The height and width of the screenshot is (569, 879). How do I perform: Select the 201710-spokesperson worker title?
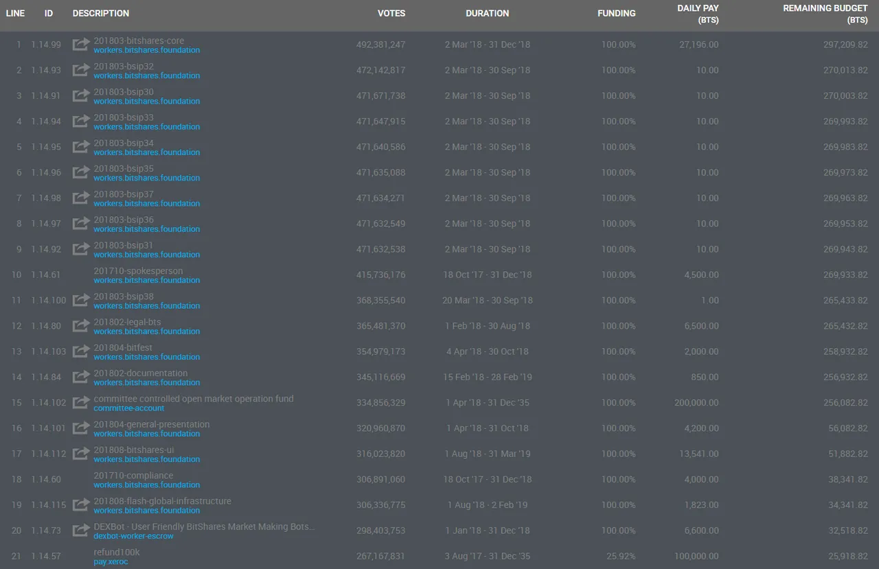coord(138,271)
